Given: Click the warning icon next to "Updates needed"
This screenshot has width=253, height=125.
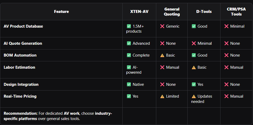Looking at the screenshot, I should [194, 96].
